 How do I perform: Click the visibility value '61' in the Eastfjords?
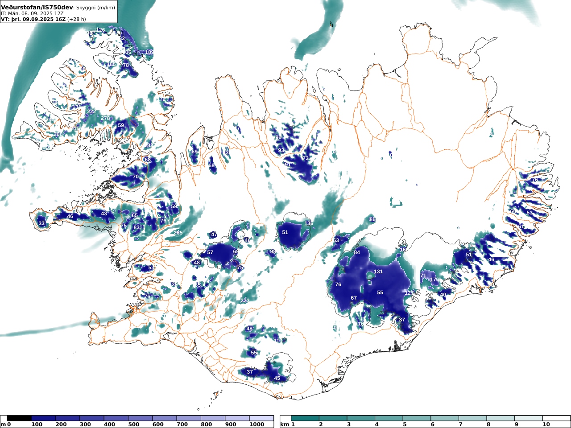click(x=521, y=226)
